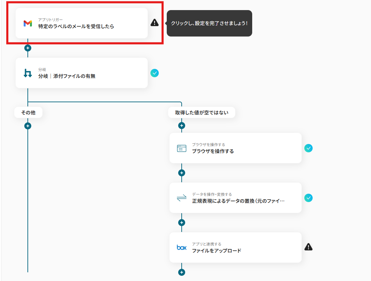Add a step under 取得した値が空ではない label
This screenshot has width=371, height=281.
coord(181,126)
